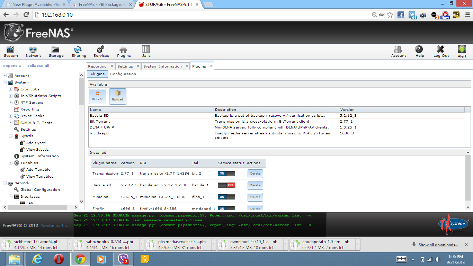Open Internet Explorer from taskbar
Image resolution: width=473 pixels, height=266 pixels.
(x=38, y=259)
